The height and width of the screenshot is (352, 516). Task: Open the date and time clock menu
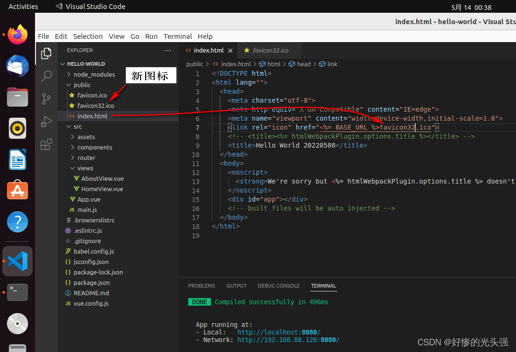click(471, 8)
